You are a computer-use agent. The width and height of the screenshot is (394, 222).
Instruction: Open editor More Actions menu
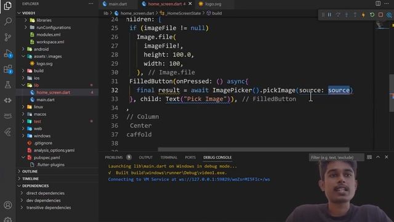point(387,4)
